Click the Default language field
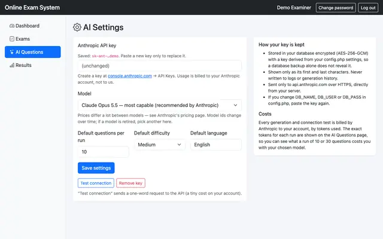383x239 pixels. pyautogui.click(x=216, y=145)
